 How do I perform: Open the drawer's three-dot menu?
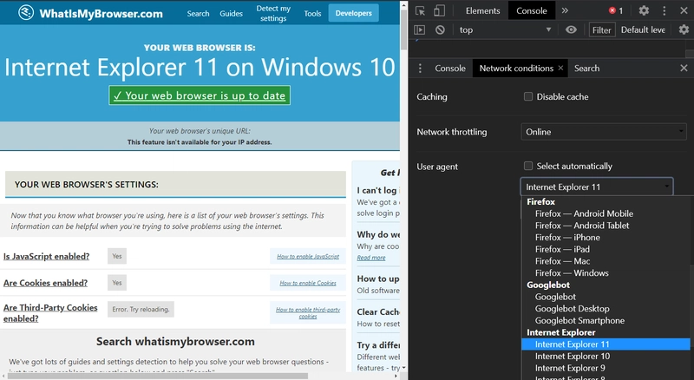(x=420, y=68)
